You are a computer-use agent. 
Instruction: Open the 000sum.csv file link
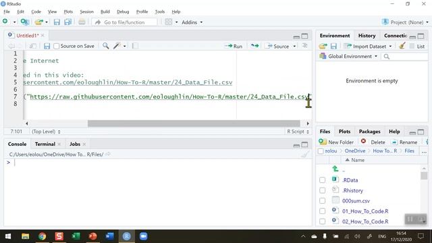point(356,201)
